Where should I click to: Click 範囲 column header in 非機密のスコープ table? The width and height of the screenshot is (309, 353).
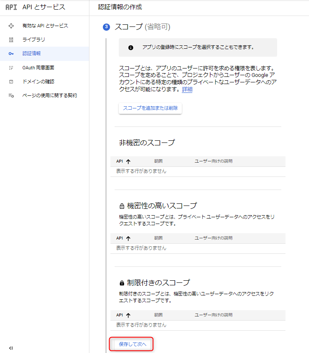coord(158,161)
